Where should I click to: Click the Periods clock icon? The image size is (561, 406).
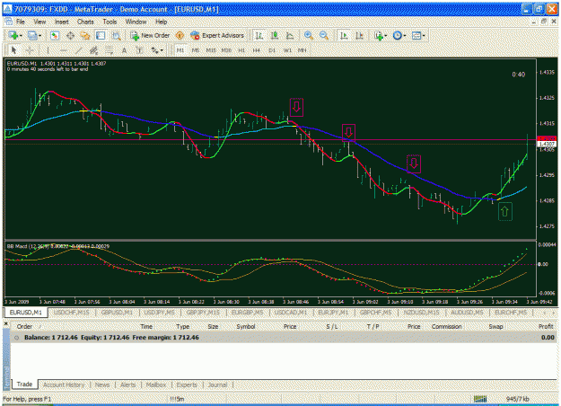coord(397,35)
